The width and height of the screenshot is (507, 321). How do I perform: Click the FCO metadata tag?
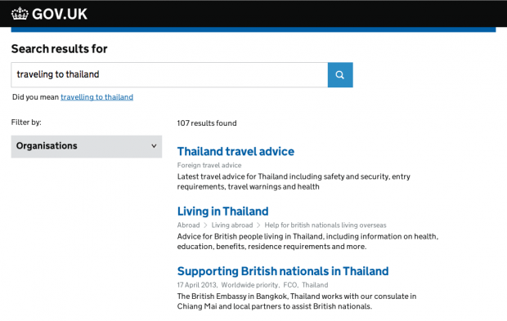pos(290,285)
